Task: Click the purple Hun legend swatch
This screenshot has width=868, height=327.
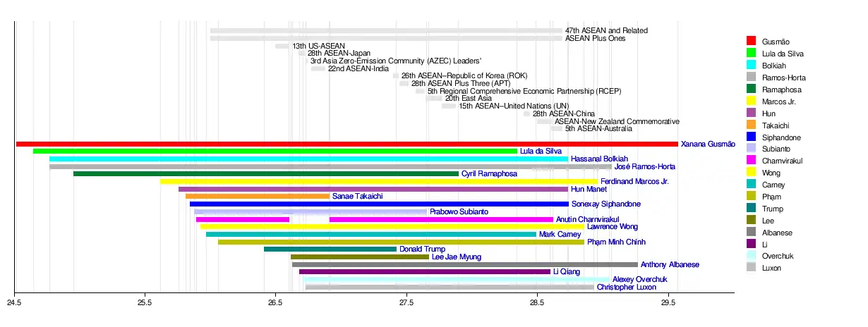Action: (752, 113)
